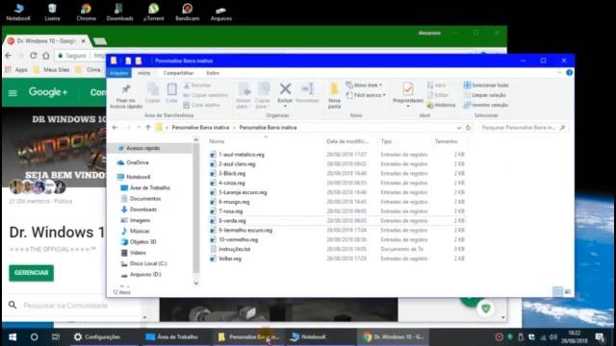Reload the page in the Chrome window

pos(34,56)
